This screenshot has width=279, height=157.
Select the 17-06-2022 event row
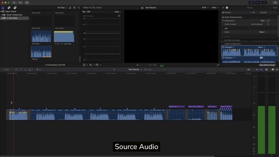(14, 18)
